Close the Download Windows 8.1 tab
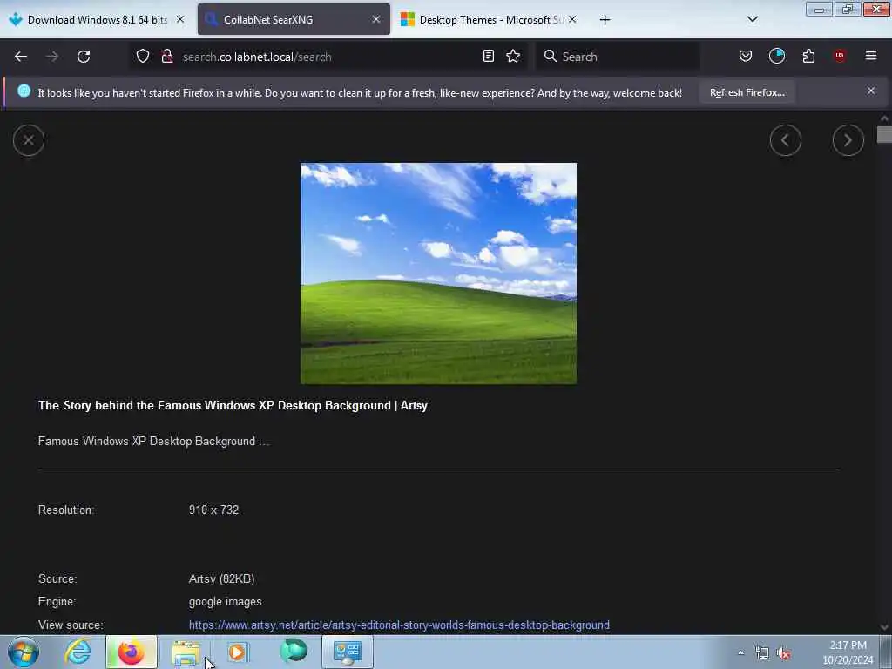 coord(180,19)
